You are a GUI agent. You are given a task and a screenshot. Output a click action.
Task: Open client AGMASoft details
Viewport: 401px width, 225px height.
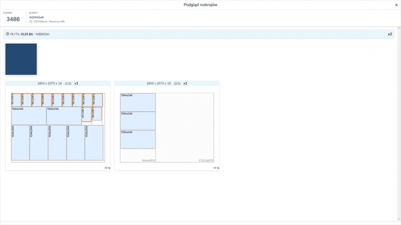[x=36, y=17]
